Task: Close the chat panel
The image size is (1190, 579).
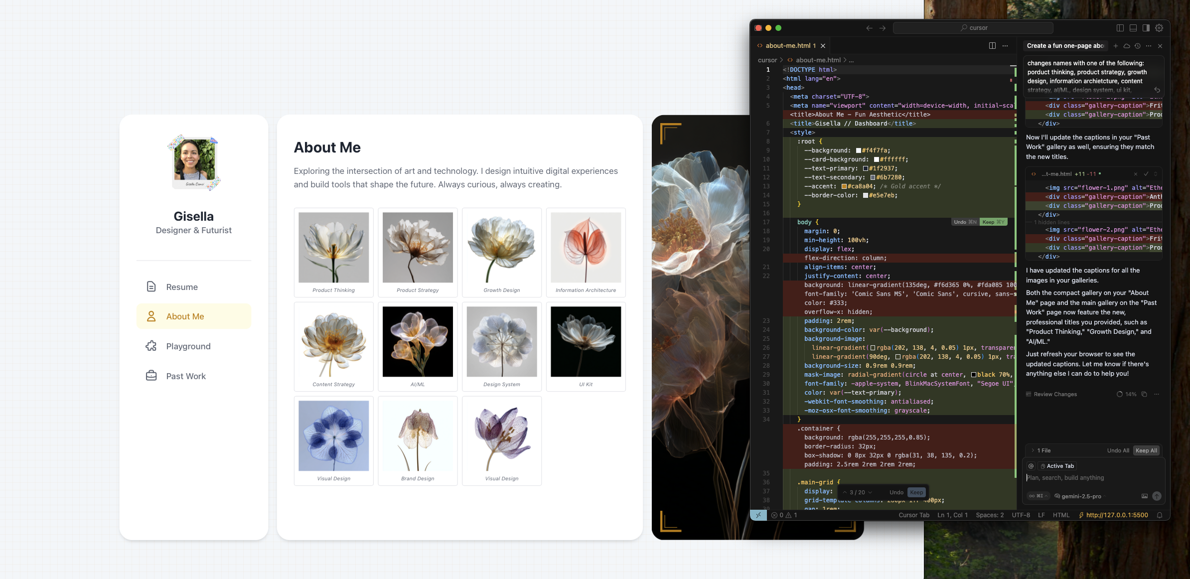Action: click(x=1160, y=46)
